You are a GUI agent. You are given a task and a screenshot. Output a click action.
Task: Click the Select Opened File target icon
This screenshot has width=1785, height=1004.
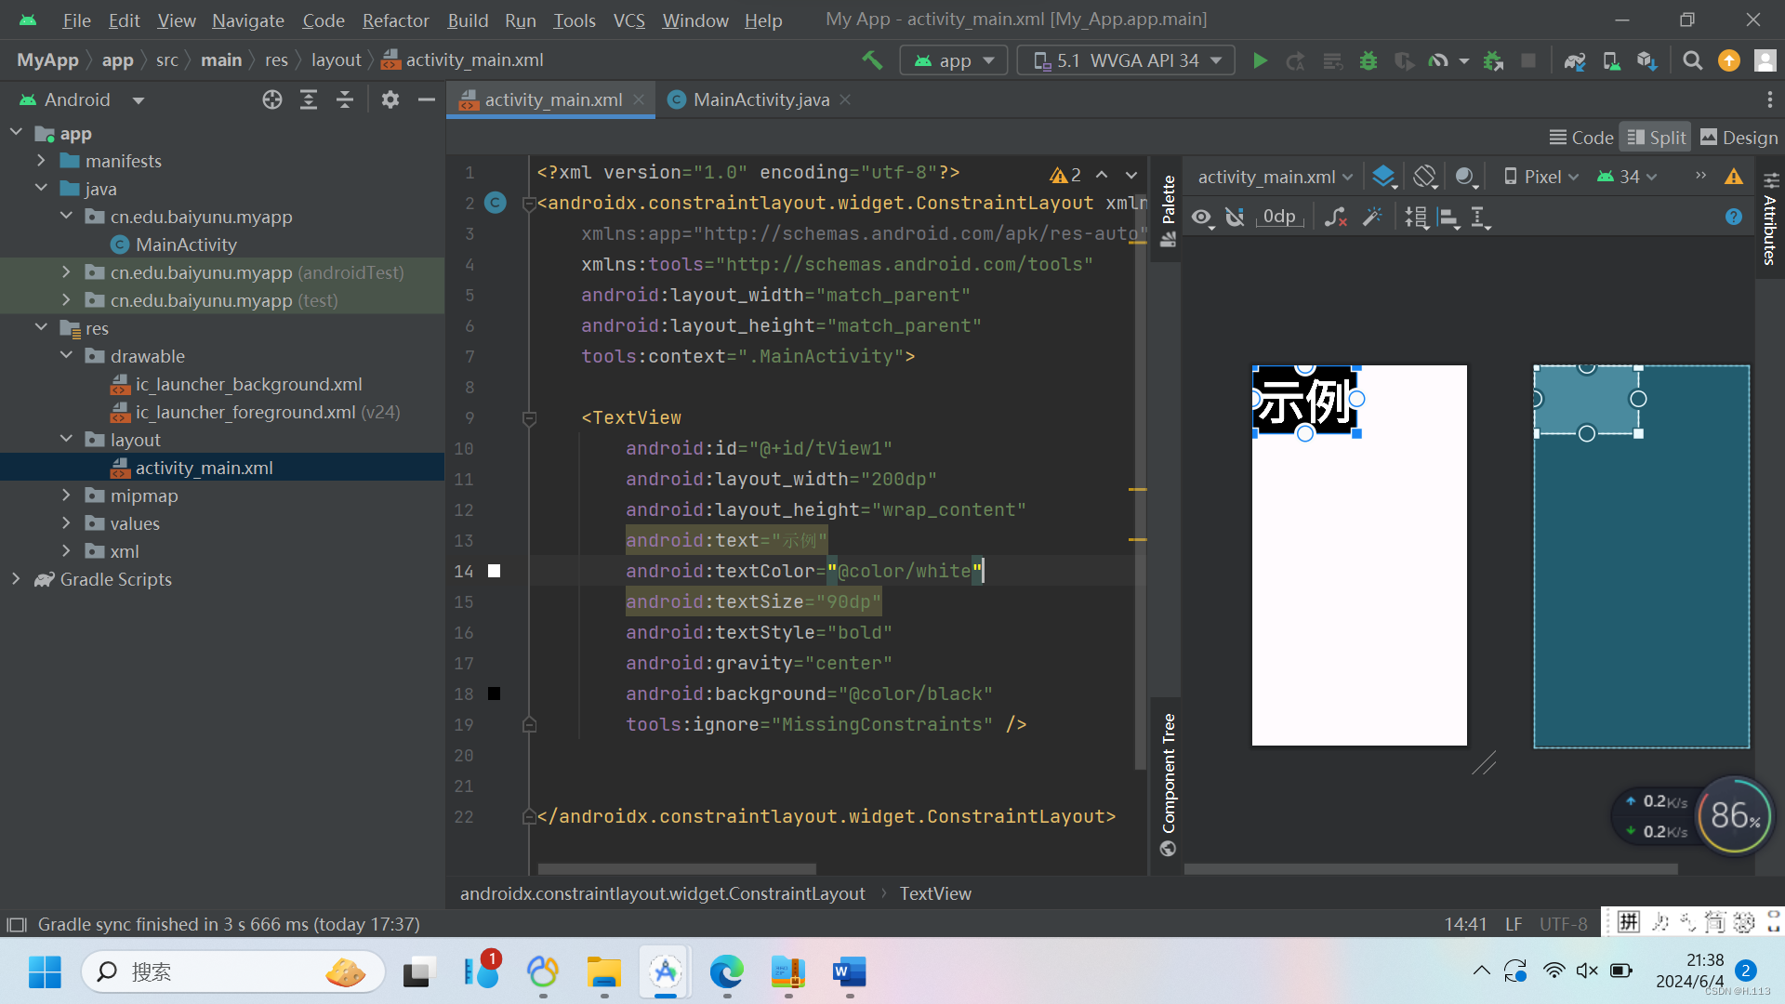271,99
